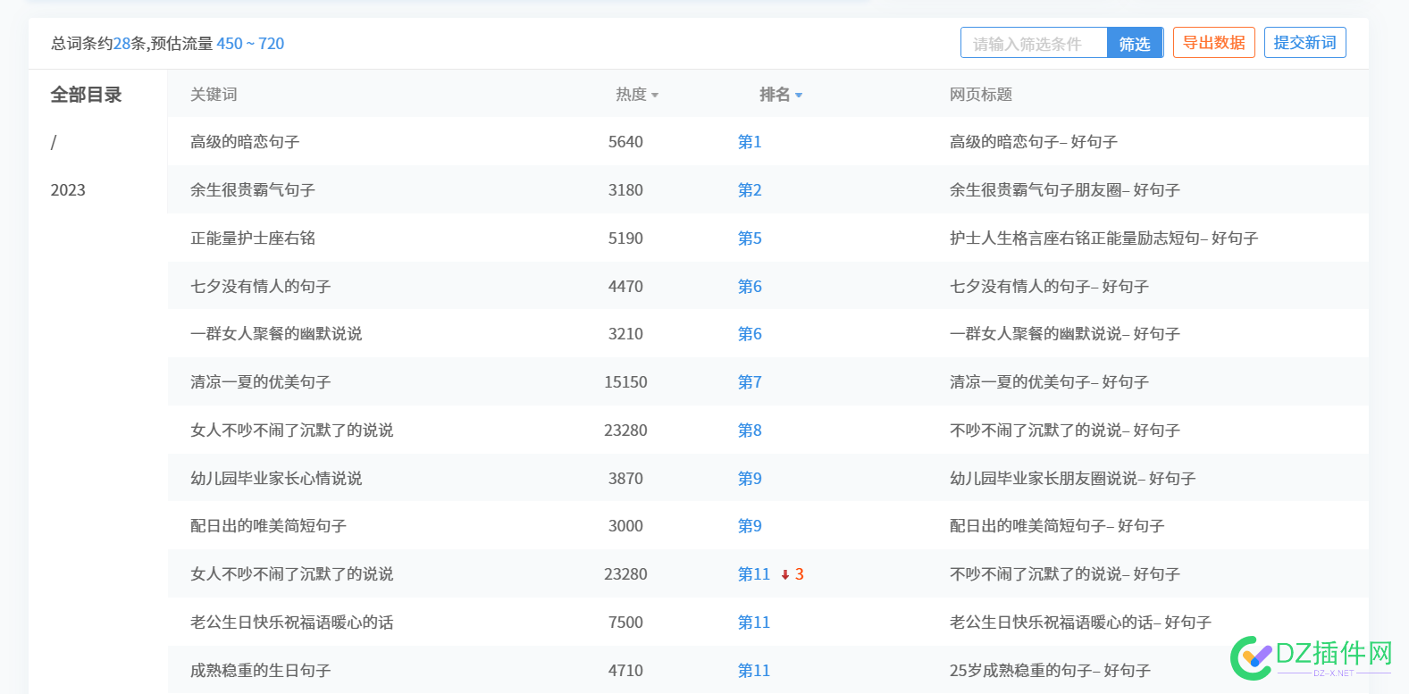The height and width of the screenshot is (694, 1409).
Task: Click rank link 第5
Action: coord(750,238)
